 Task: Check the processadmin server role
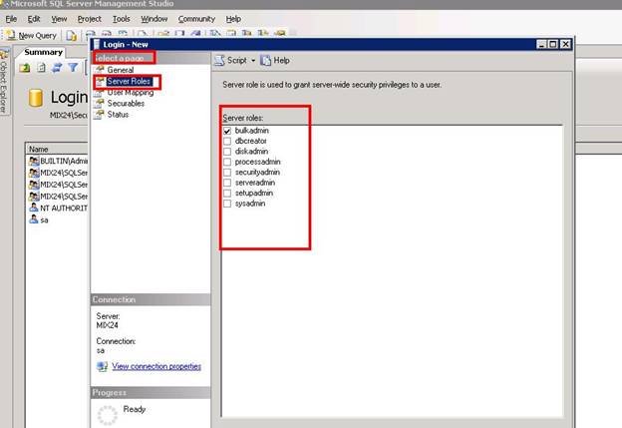click(x=227, y=162)
